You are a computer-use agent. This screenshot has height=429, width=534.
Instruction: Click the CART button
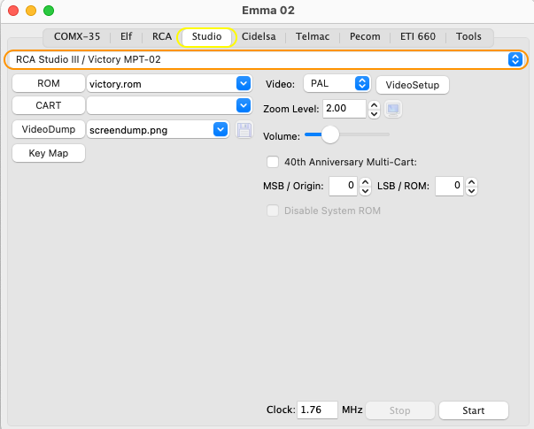tap(49, 105)
